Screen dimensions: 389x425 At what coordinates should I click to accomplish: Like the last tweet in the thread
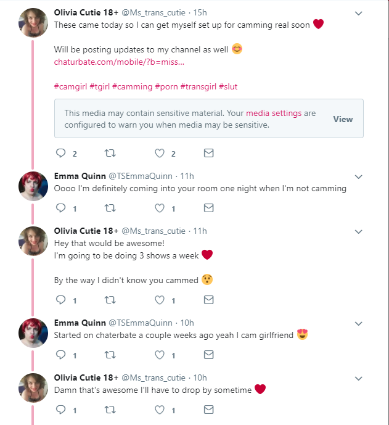(160, 410)
